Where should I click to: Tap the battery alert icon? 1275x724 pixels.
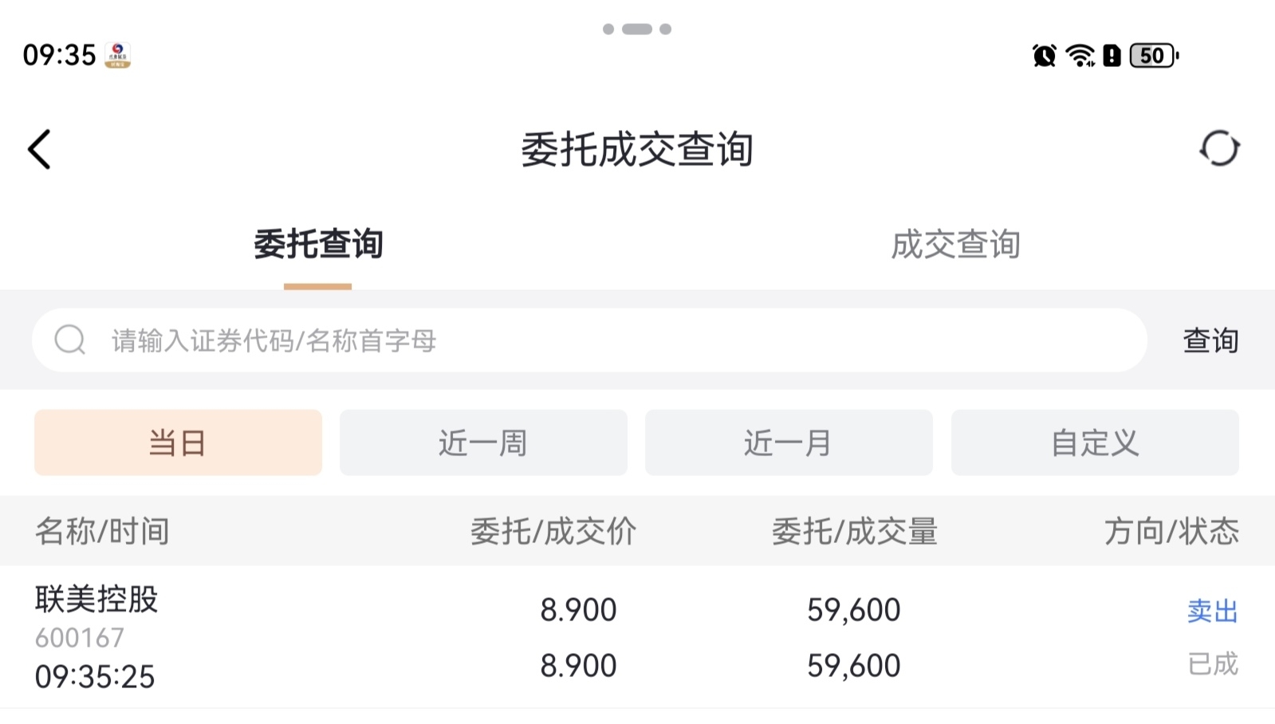coord(1112,56)
